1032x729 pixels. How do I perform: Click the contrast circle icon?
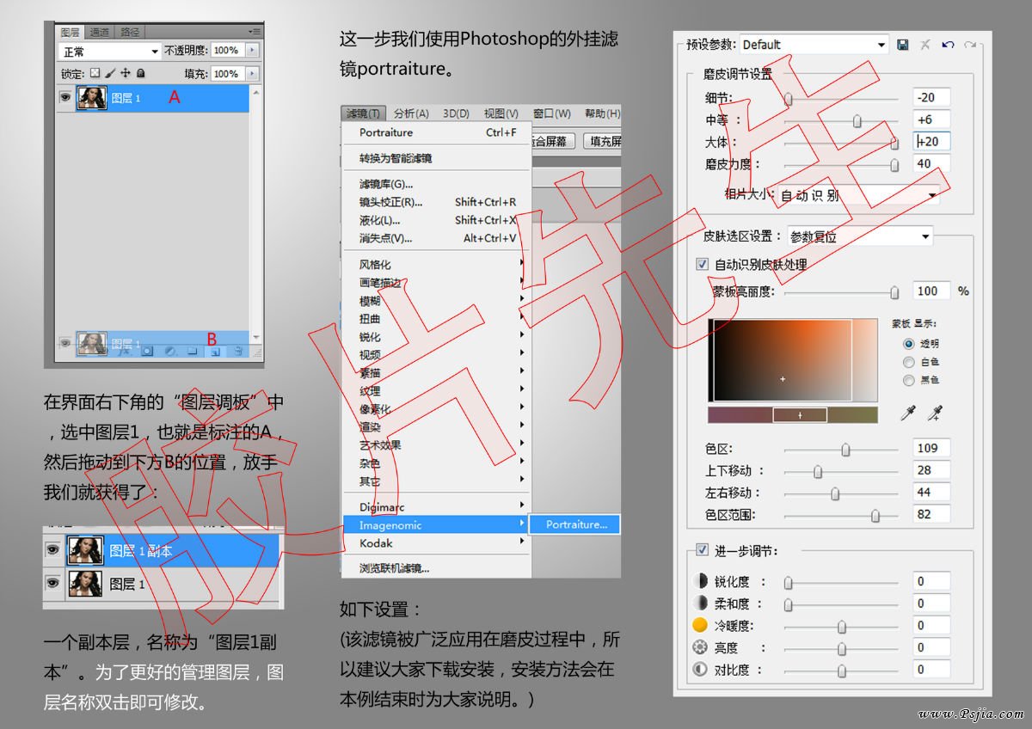point(699,670)
